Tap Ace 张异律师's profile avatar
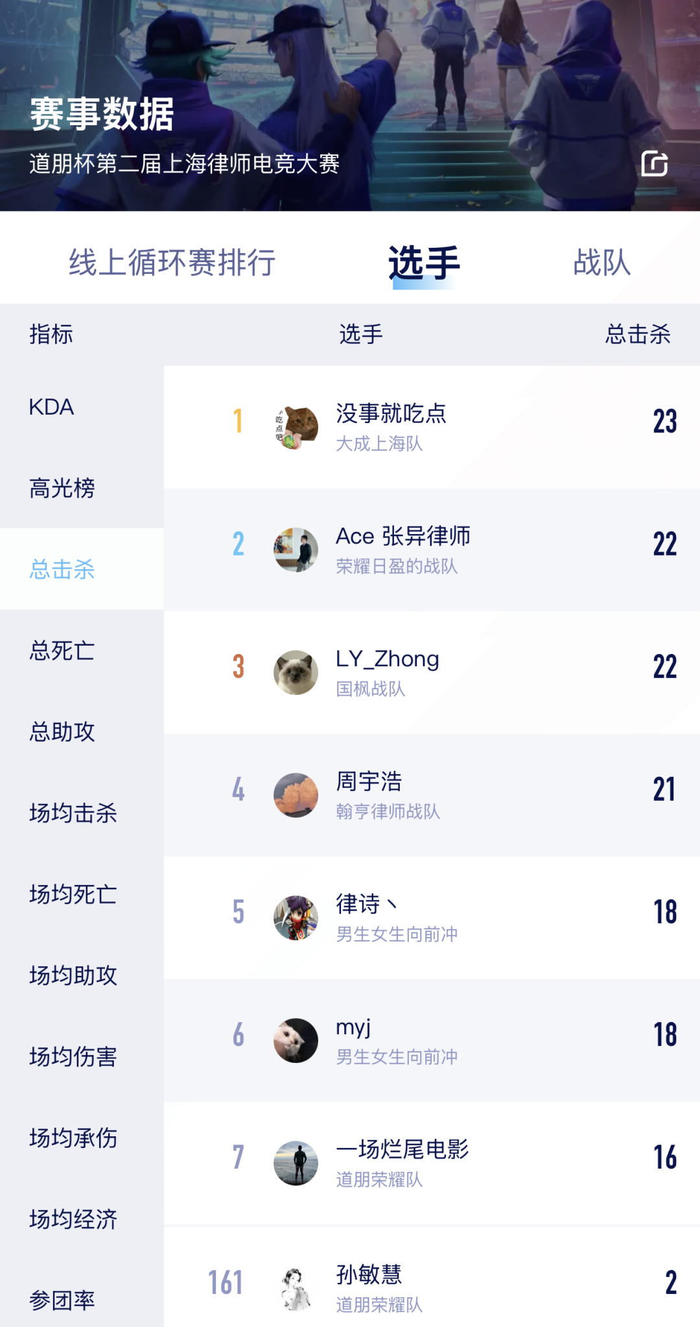The image size is (700, 1327). (x=296, y=550)
